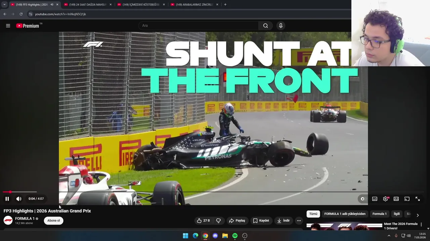Open Spotify from the taskbar
The image size is (430, 241).
point(235,236)
